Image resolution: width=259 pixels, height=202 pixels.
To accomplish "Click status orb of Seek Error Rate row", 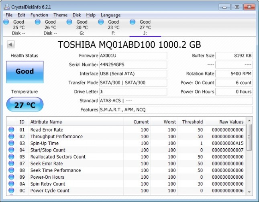I will (x=11, y=164).
